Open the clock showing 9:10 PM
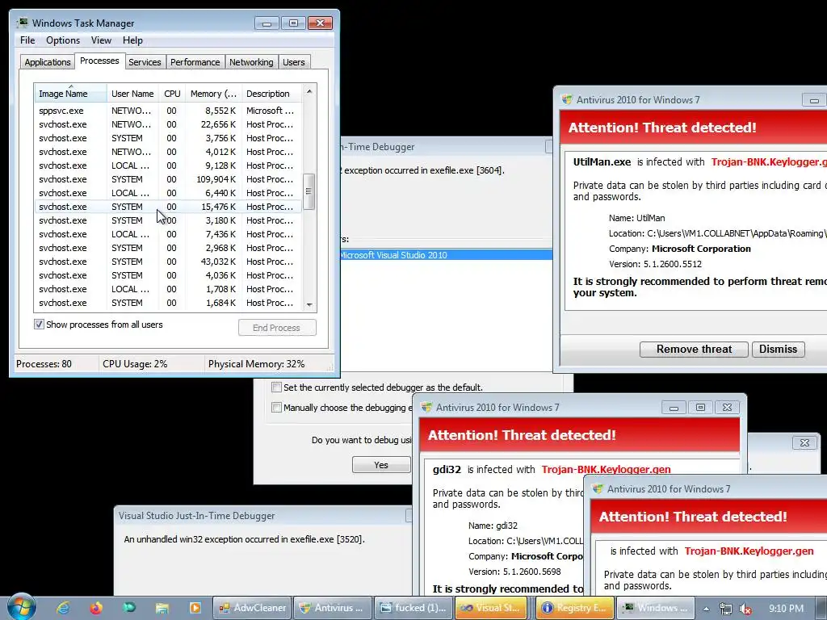Viewport: 827px width, 620px height. [x=787, y=609]
